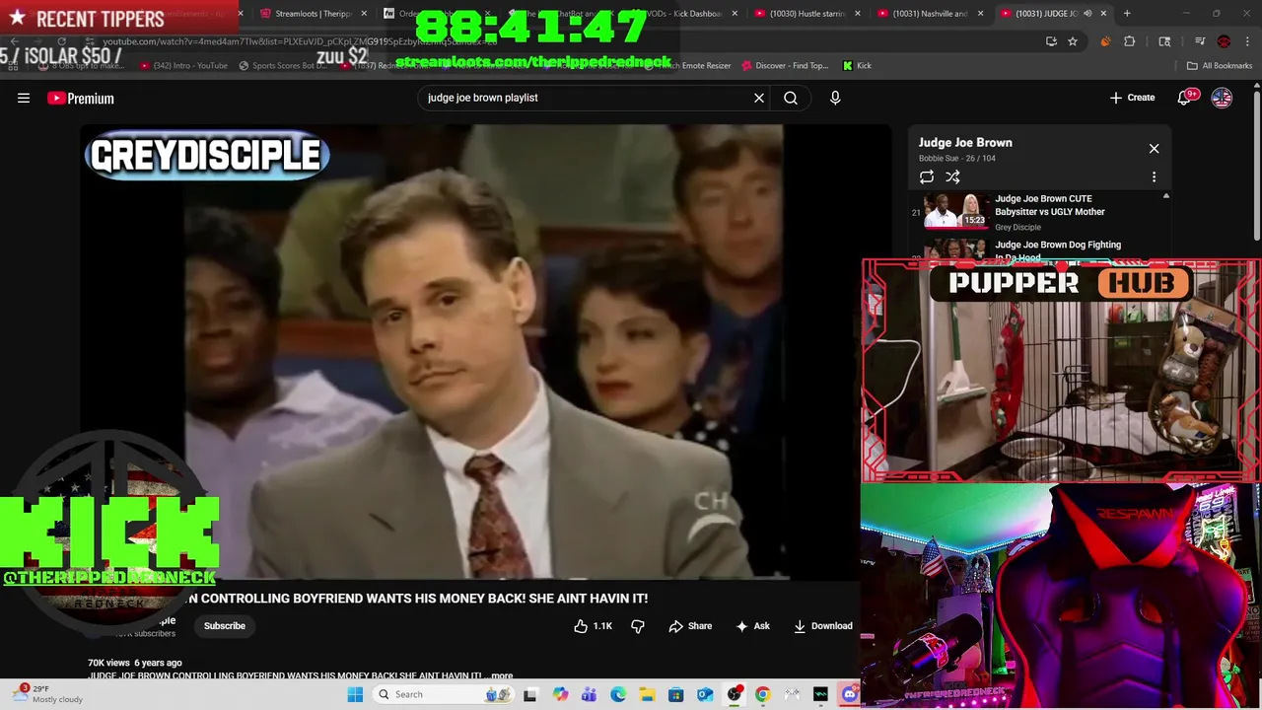The height and width of the screenshot is (710, 1262).
Task: Click Create button in YouTube header
Action: point(1132,98)
